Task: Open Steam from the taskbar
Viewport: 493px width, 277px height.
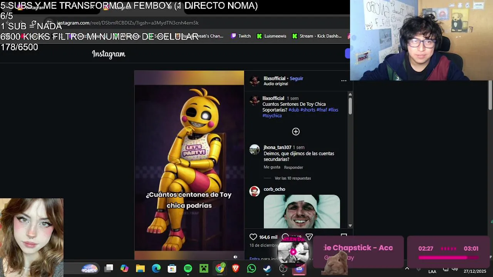Action: (267, 268)
